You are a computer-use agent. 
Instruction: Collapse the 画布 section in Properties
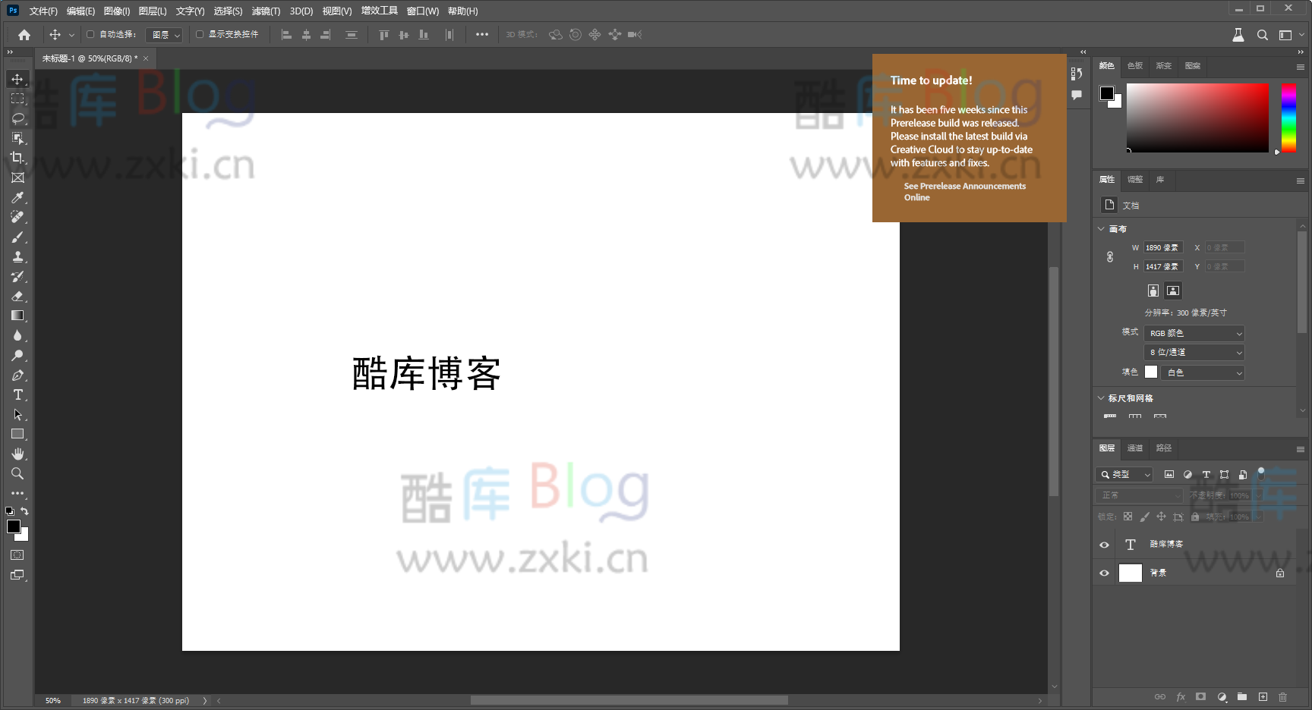1101,228
